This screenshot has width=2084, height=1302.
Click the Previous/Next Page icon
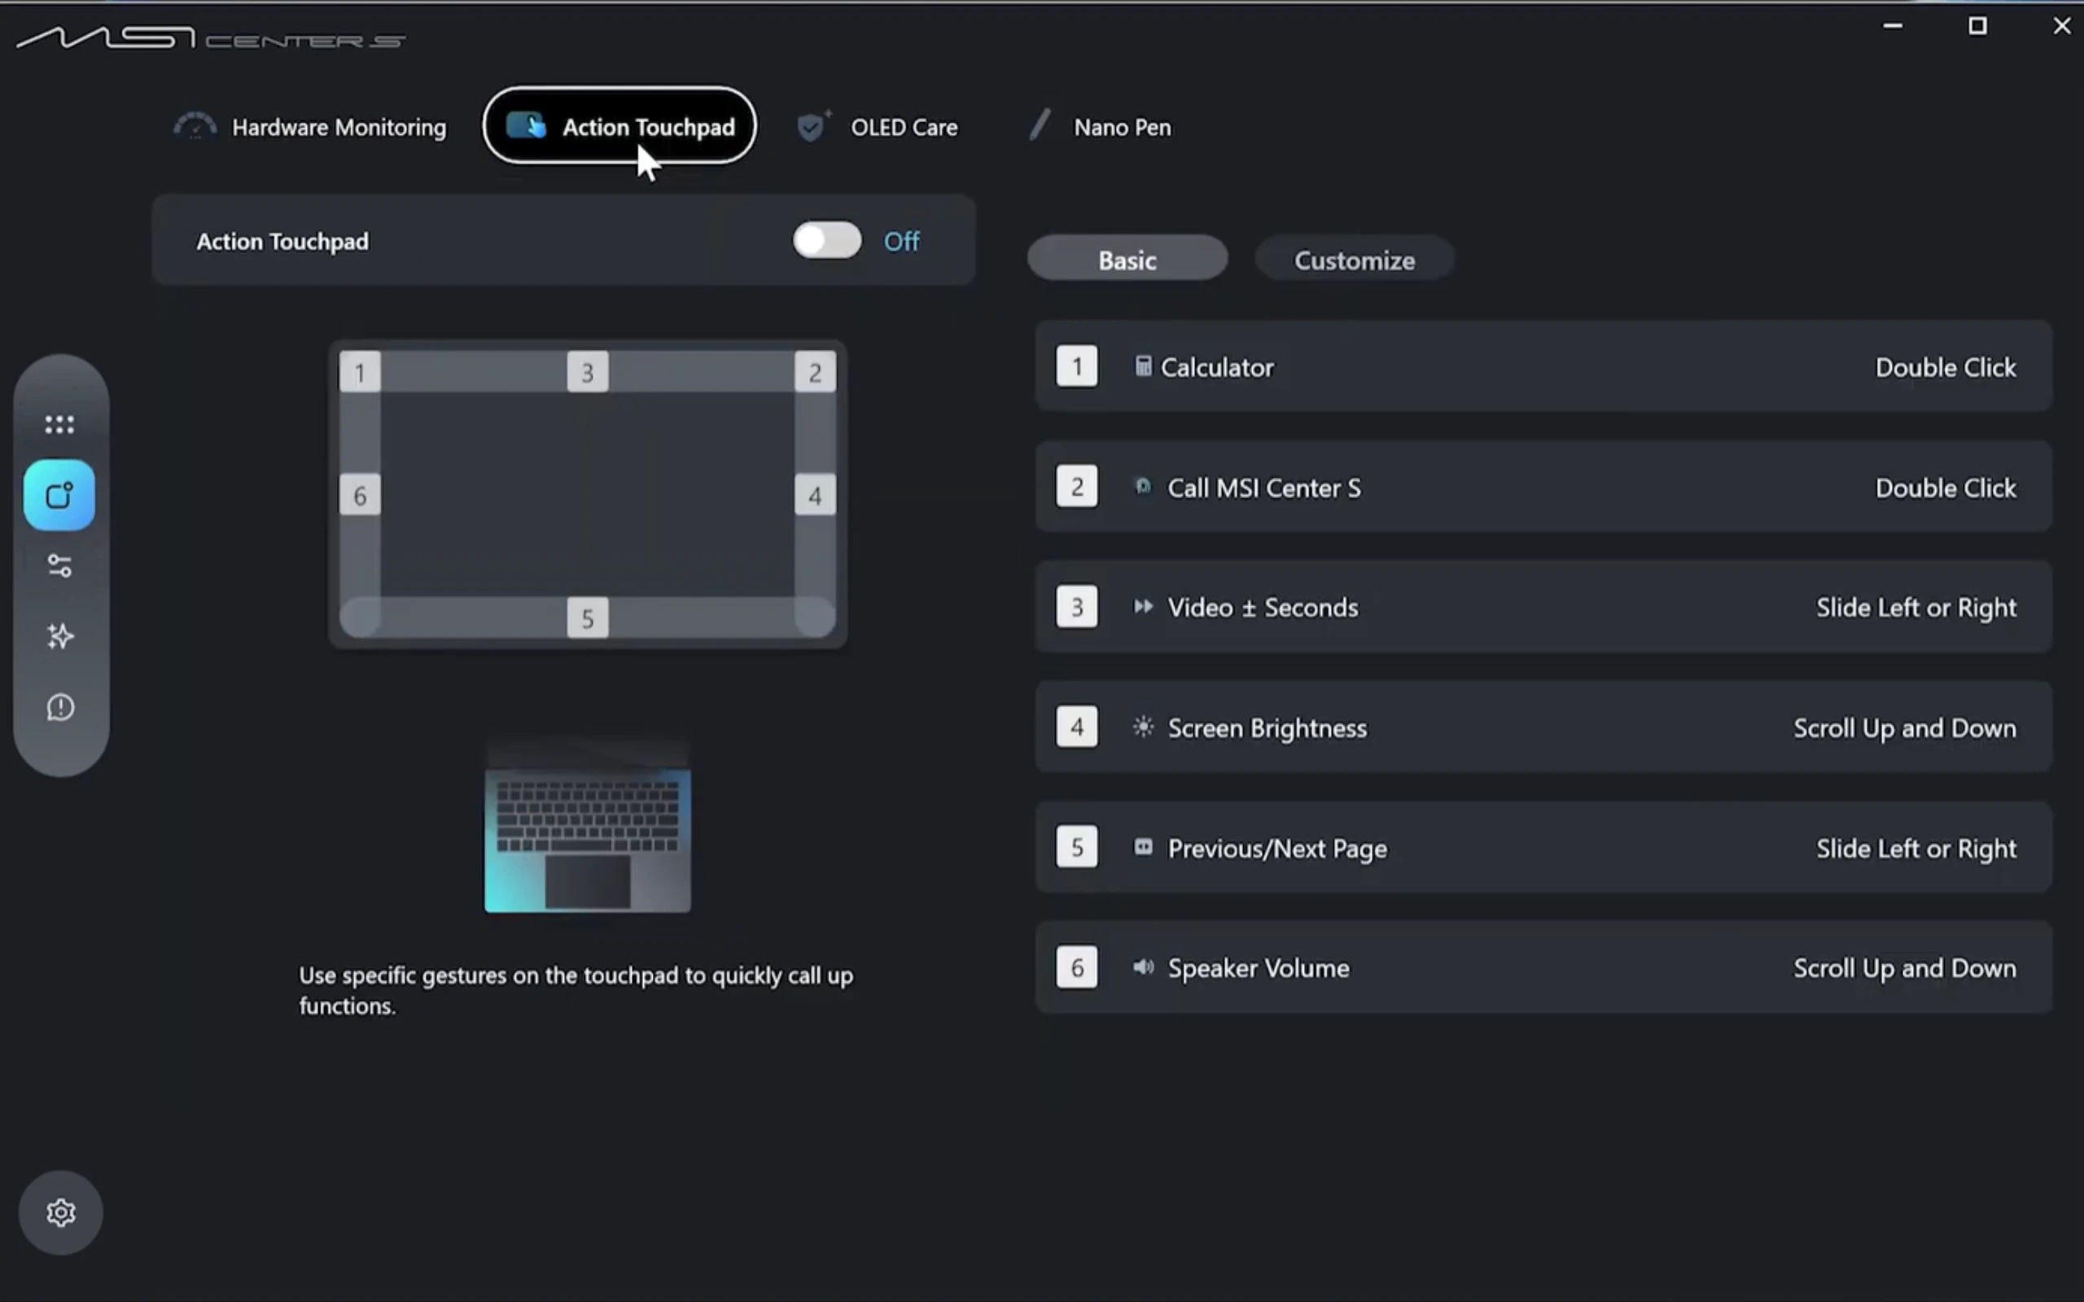pos(1143,847)
